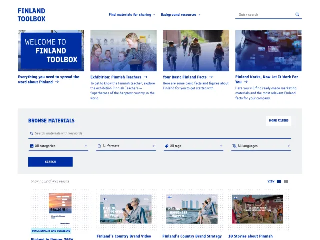The image size is (320, 240).
Task: Open Everything you need to spread the word link
Action: click(48, 79)
